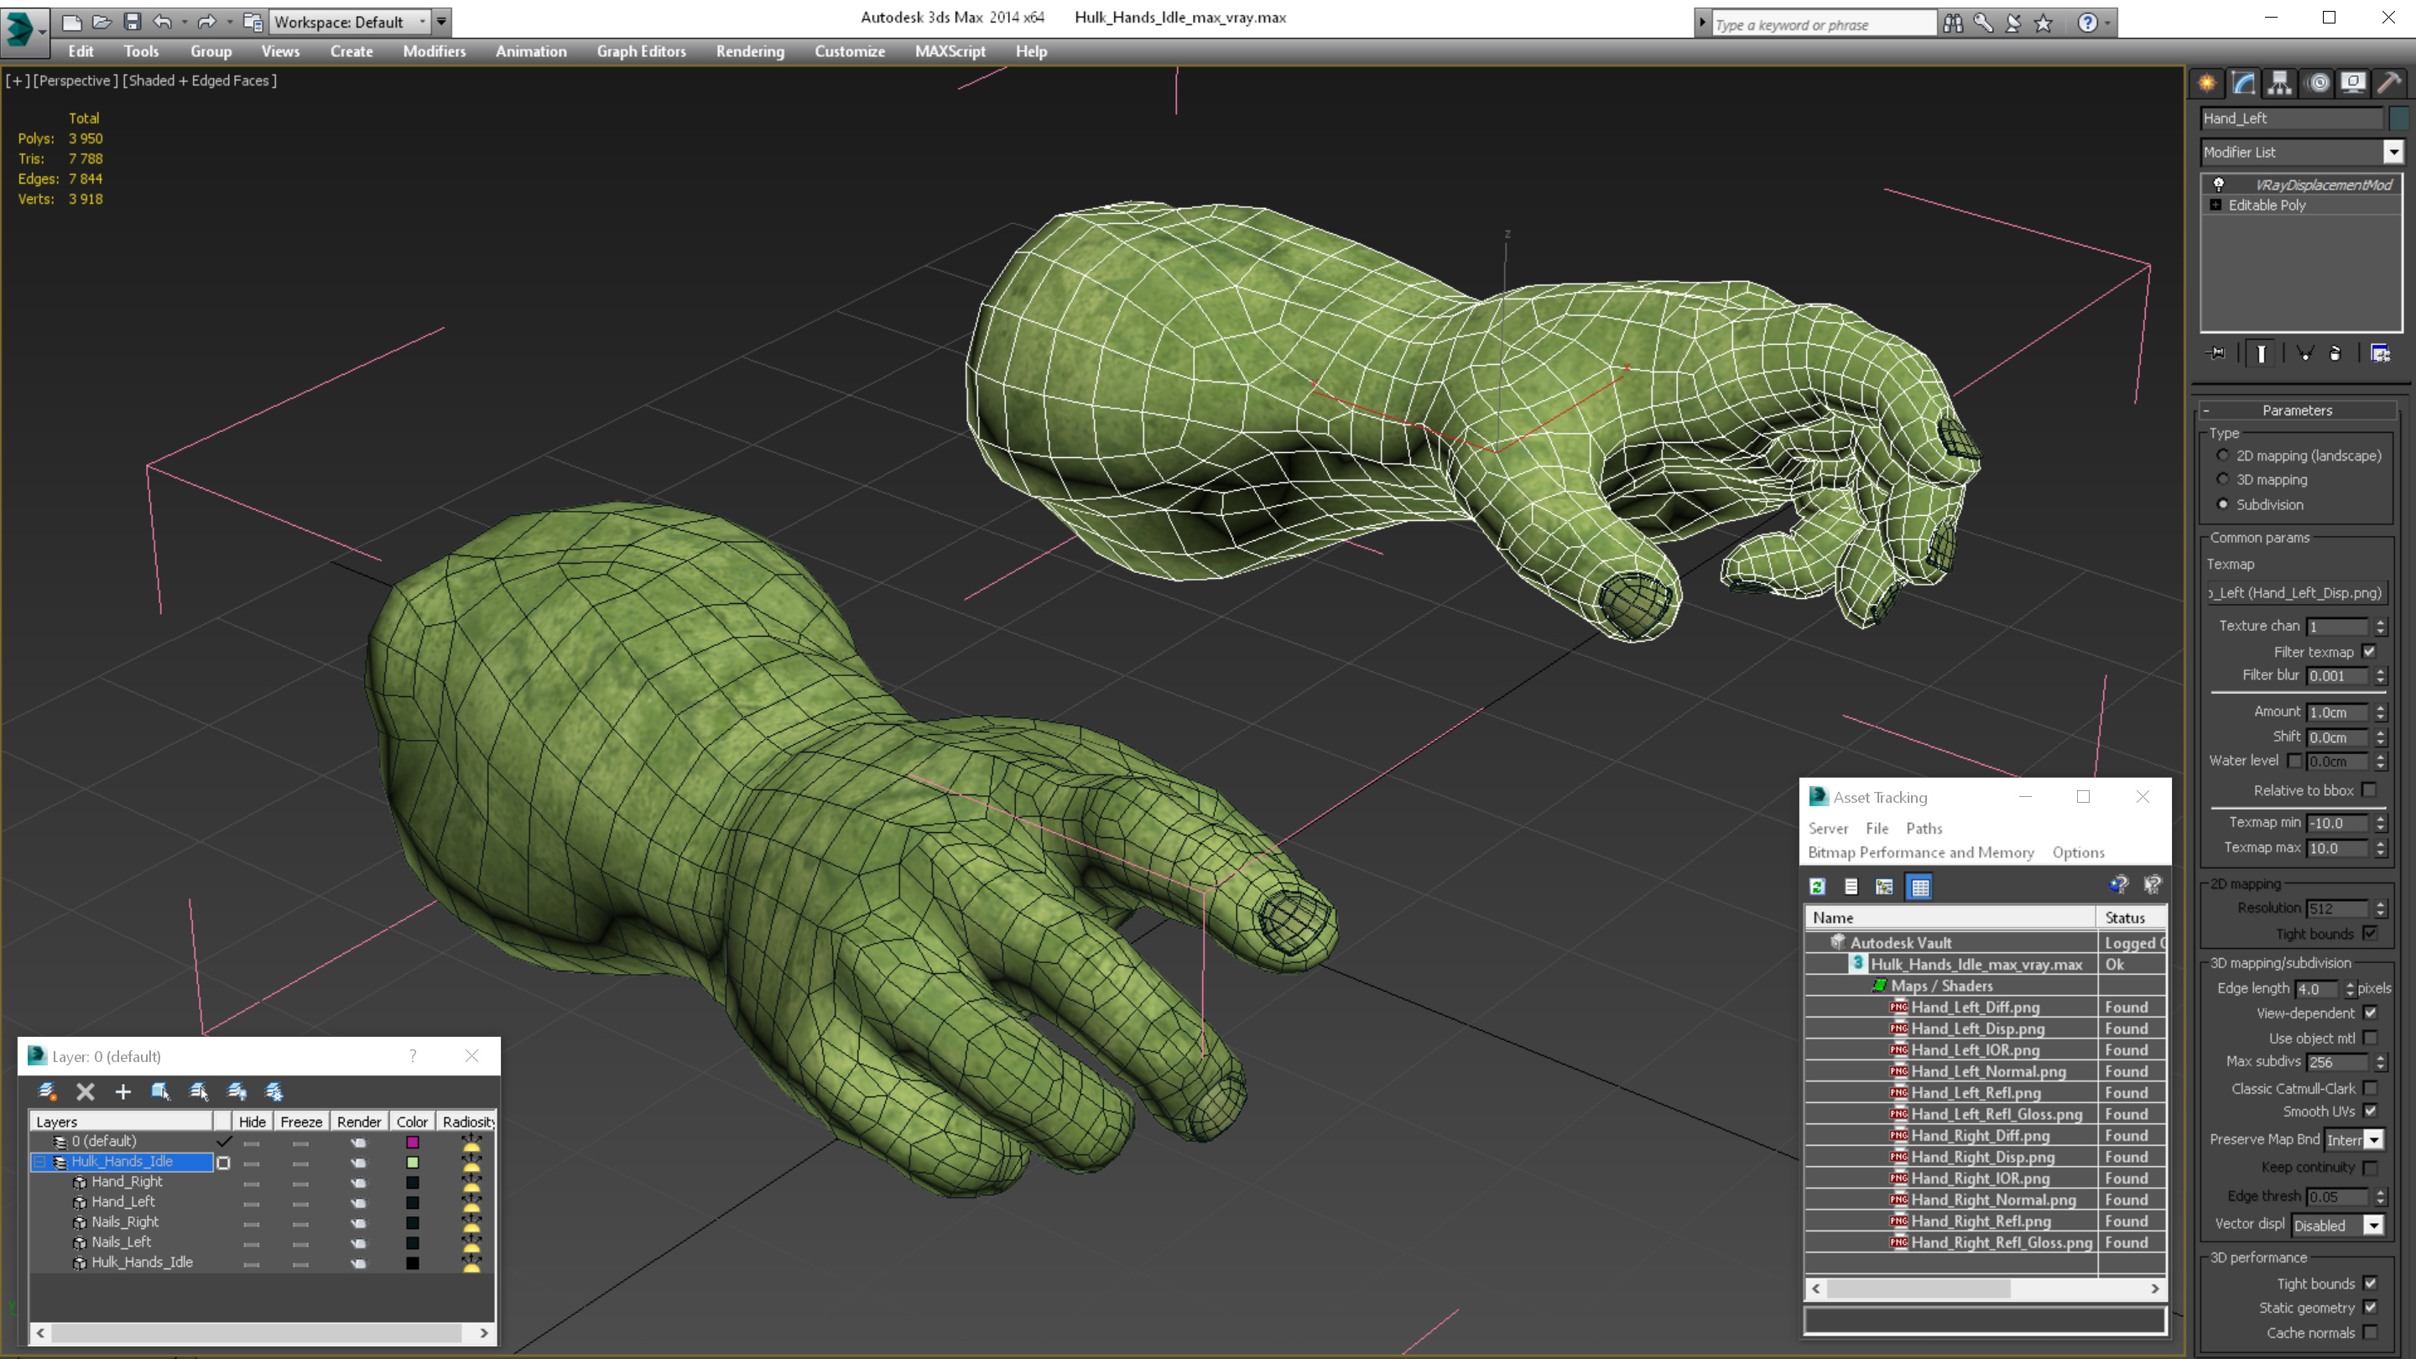Click the Perspective viewport label

click(75, 81)
